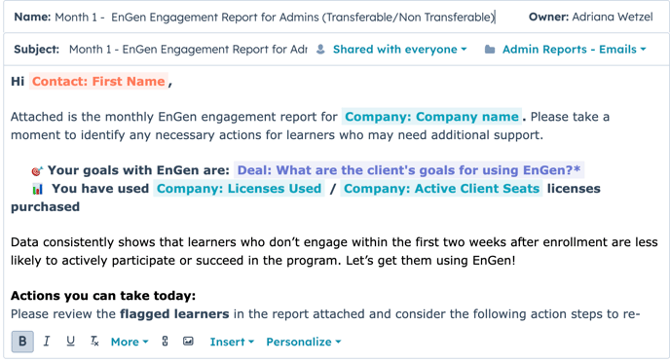Insert a link icon

[165, 342]
